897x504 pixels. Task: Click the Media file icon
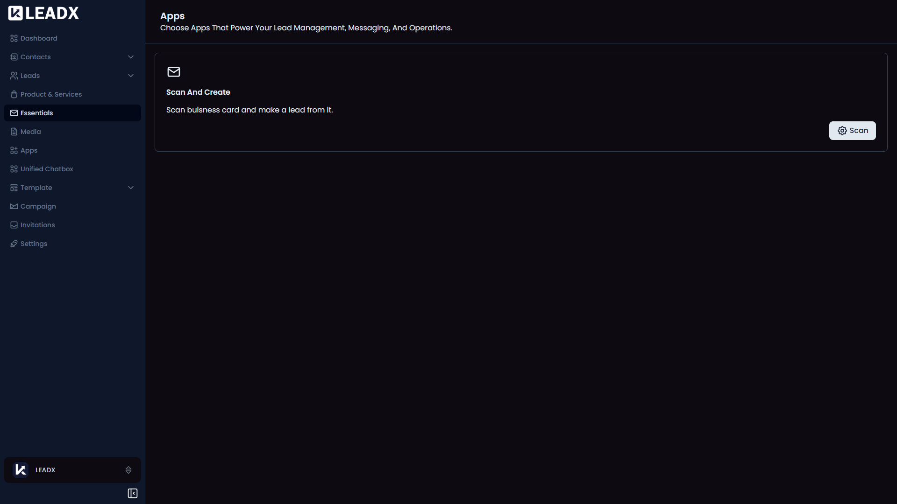pyautogui.click(x=14, y=132)
